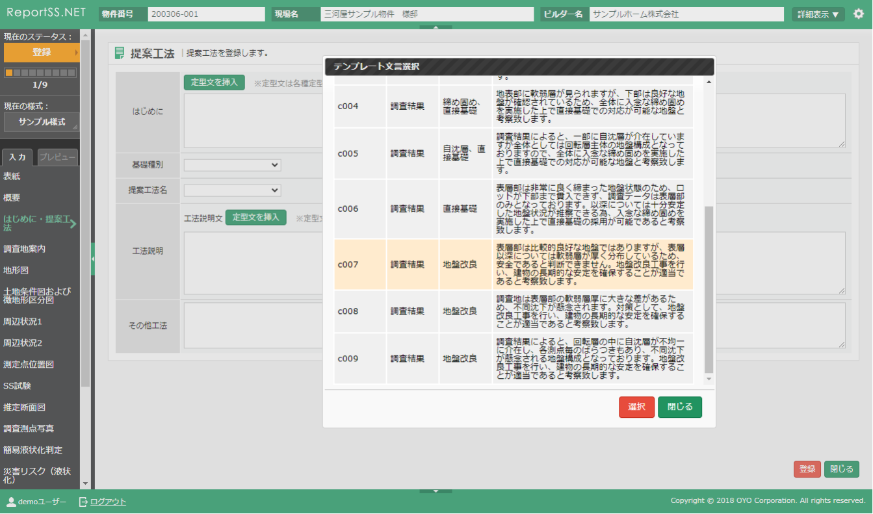Click template list scroll up arrow
This screenshot has height=514, width=873.
(x=709, y=81)
